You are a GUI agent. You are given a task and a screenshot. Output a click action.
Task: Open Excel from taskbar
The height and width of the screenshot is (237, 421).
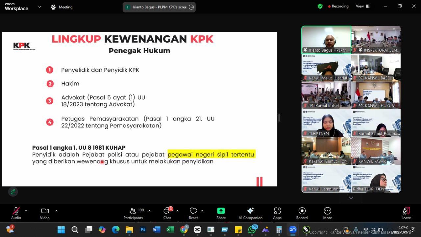170,230
